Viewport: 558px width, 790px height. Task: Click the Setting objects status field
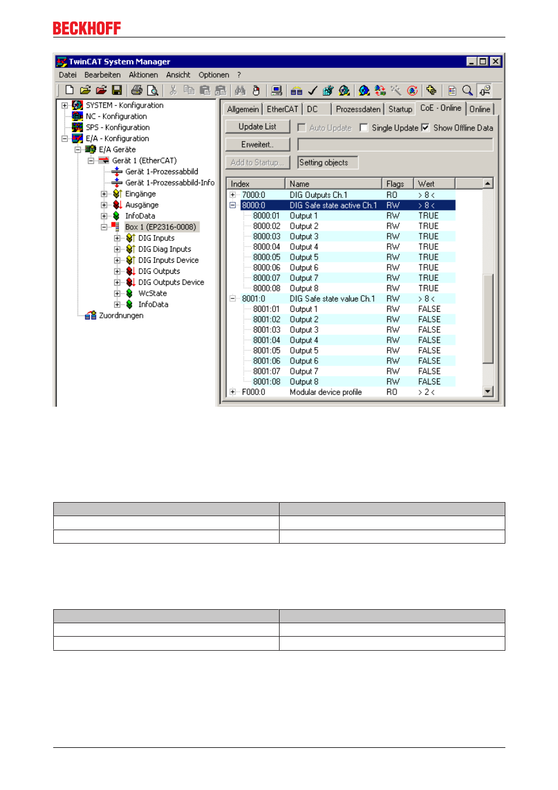pyautogui.click(x=328, y=163)
